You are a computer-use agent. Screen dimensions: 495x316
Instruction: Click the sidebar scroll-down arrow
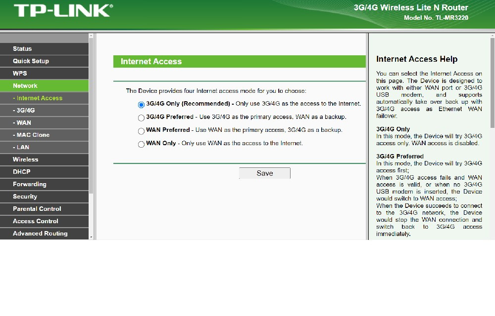pos(91,237)
